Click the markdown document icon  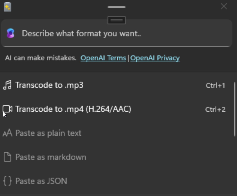tap(7, 157)
